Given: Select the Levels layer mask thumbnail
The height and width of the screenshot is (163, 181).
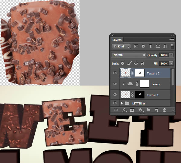Looking at the screenshot, I should [144, 84].
